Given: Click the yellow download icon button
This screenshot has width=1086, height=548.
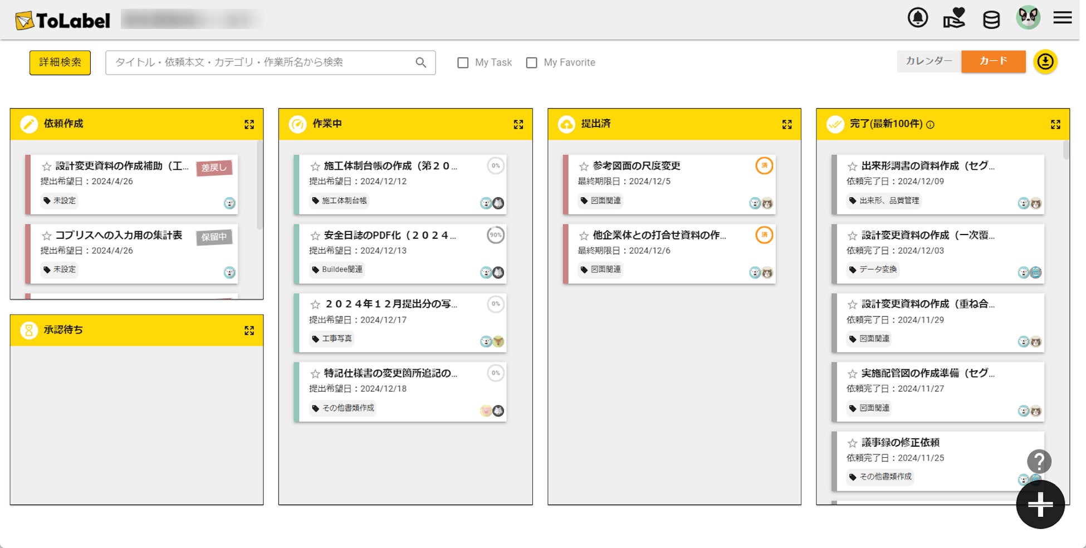Looking at the screenshot, I should pos(1045,61).
